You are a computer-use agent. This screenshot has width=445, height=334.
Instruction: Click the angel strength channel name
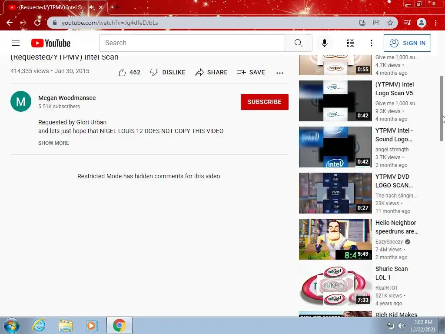tap(392, 150)
